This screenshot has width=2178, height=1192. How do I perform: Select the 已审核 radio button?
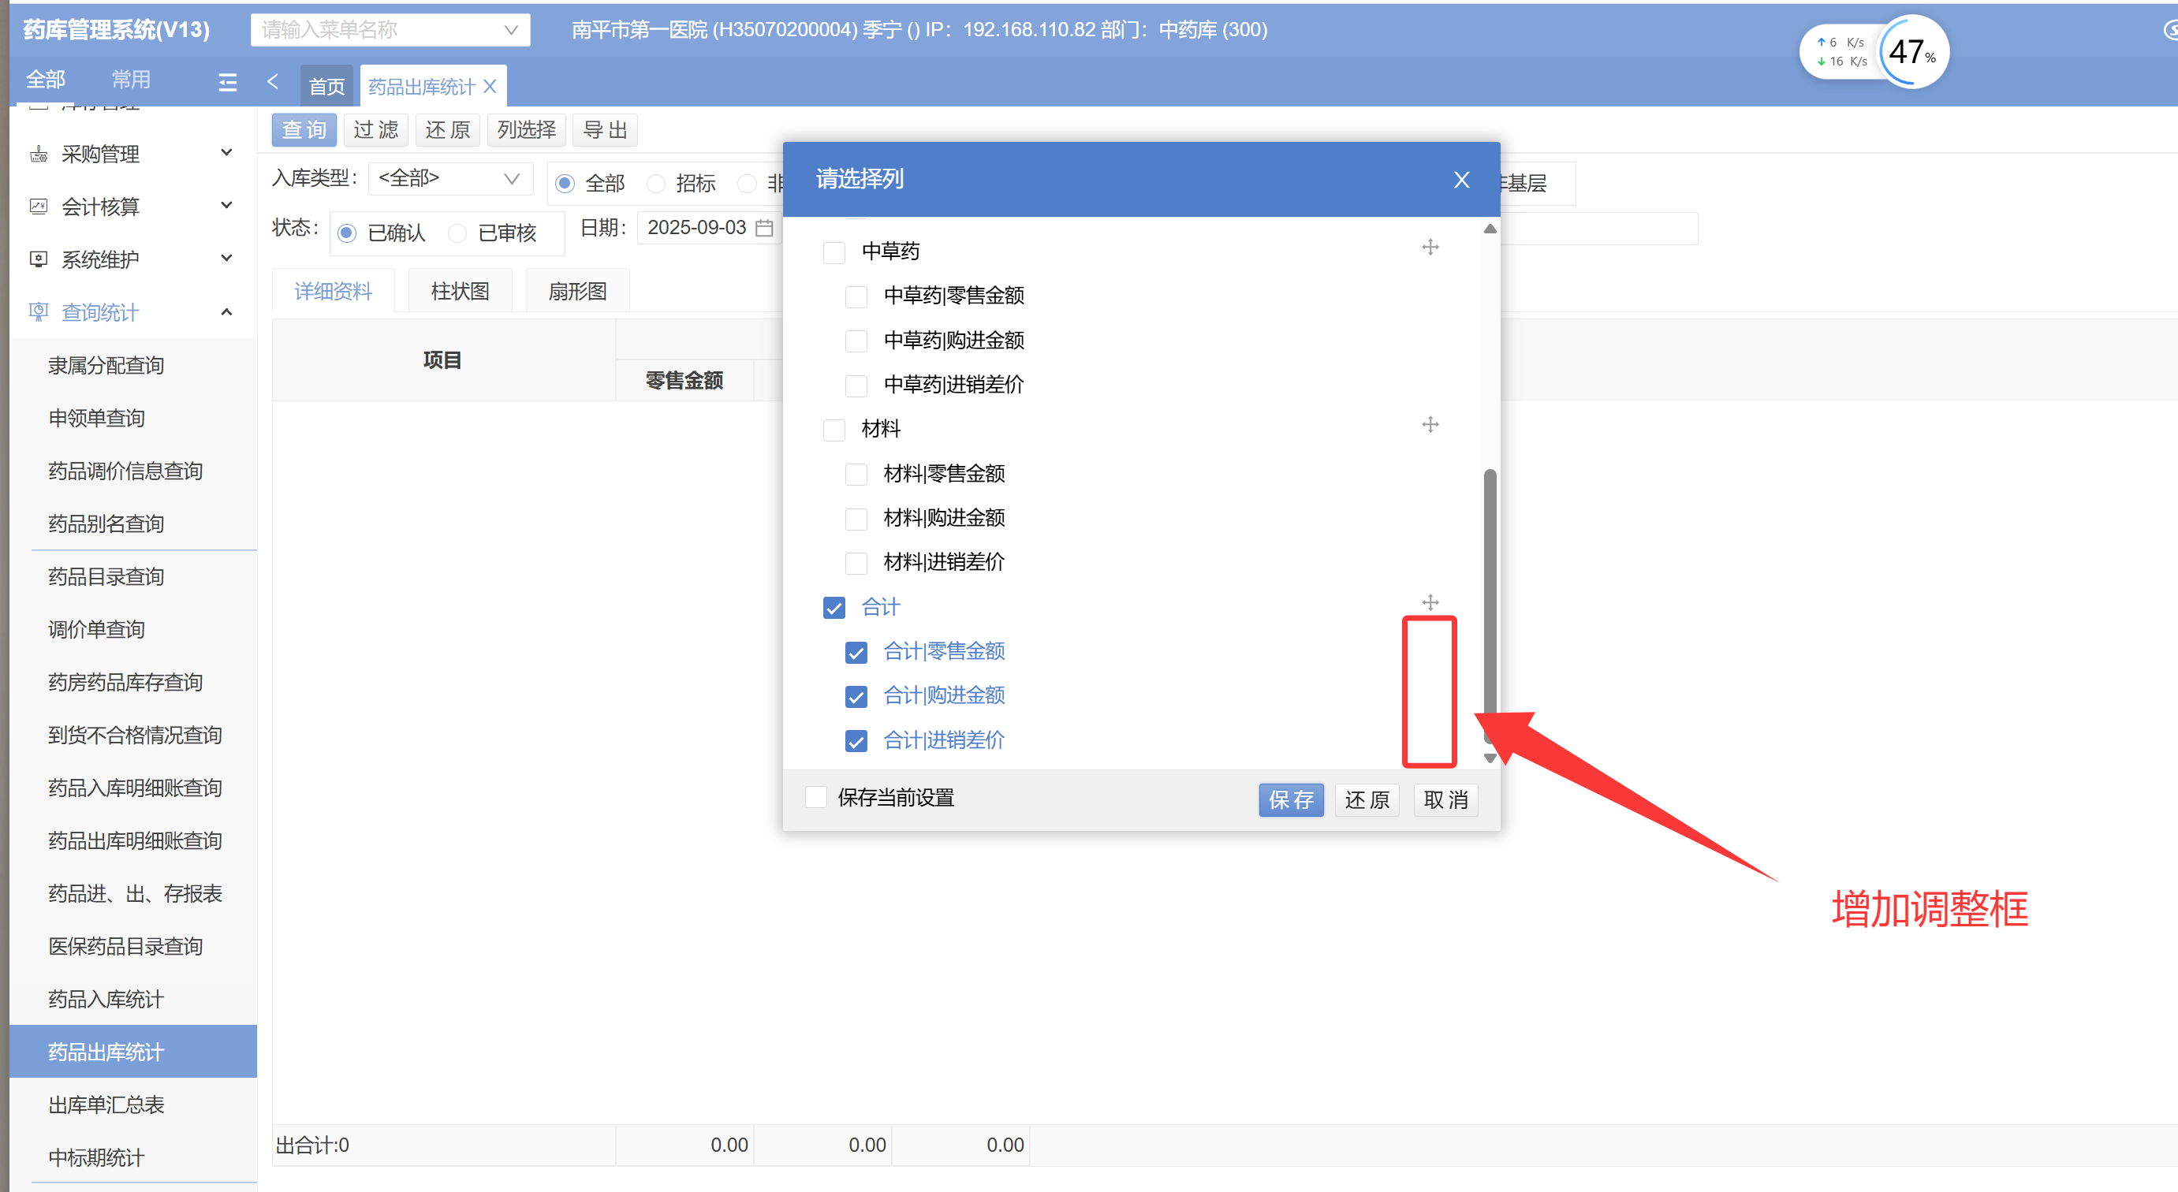coord(457,233)
